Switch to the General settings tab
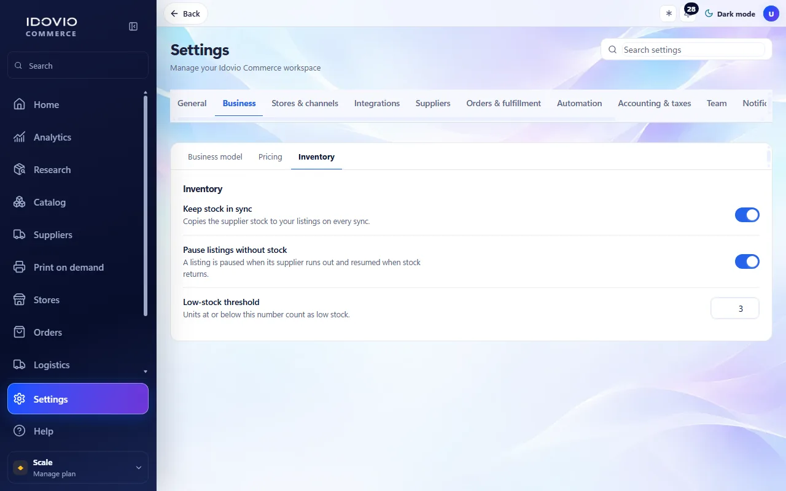 point(192,103)
